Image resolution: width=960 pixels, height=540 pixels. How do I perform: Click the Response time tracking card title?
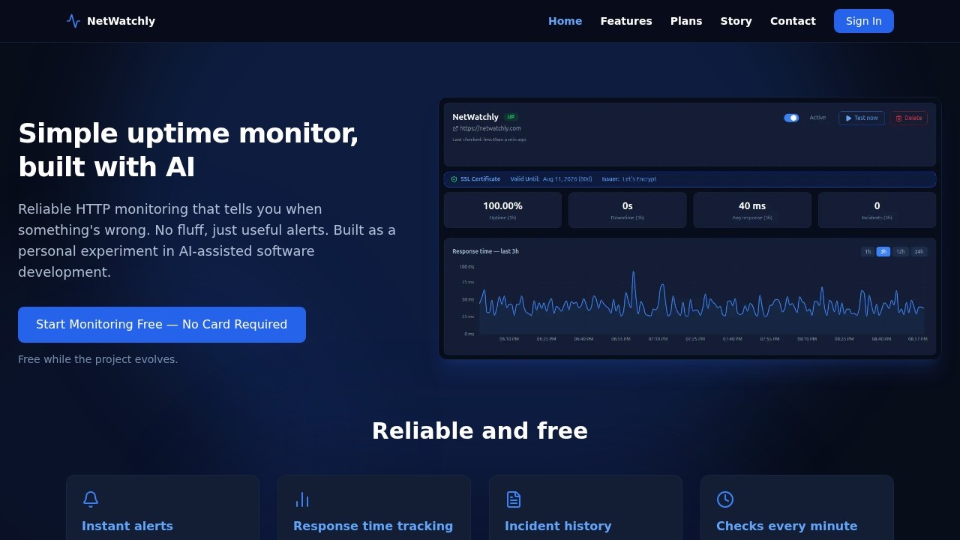point(373,526)
